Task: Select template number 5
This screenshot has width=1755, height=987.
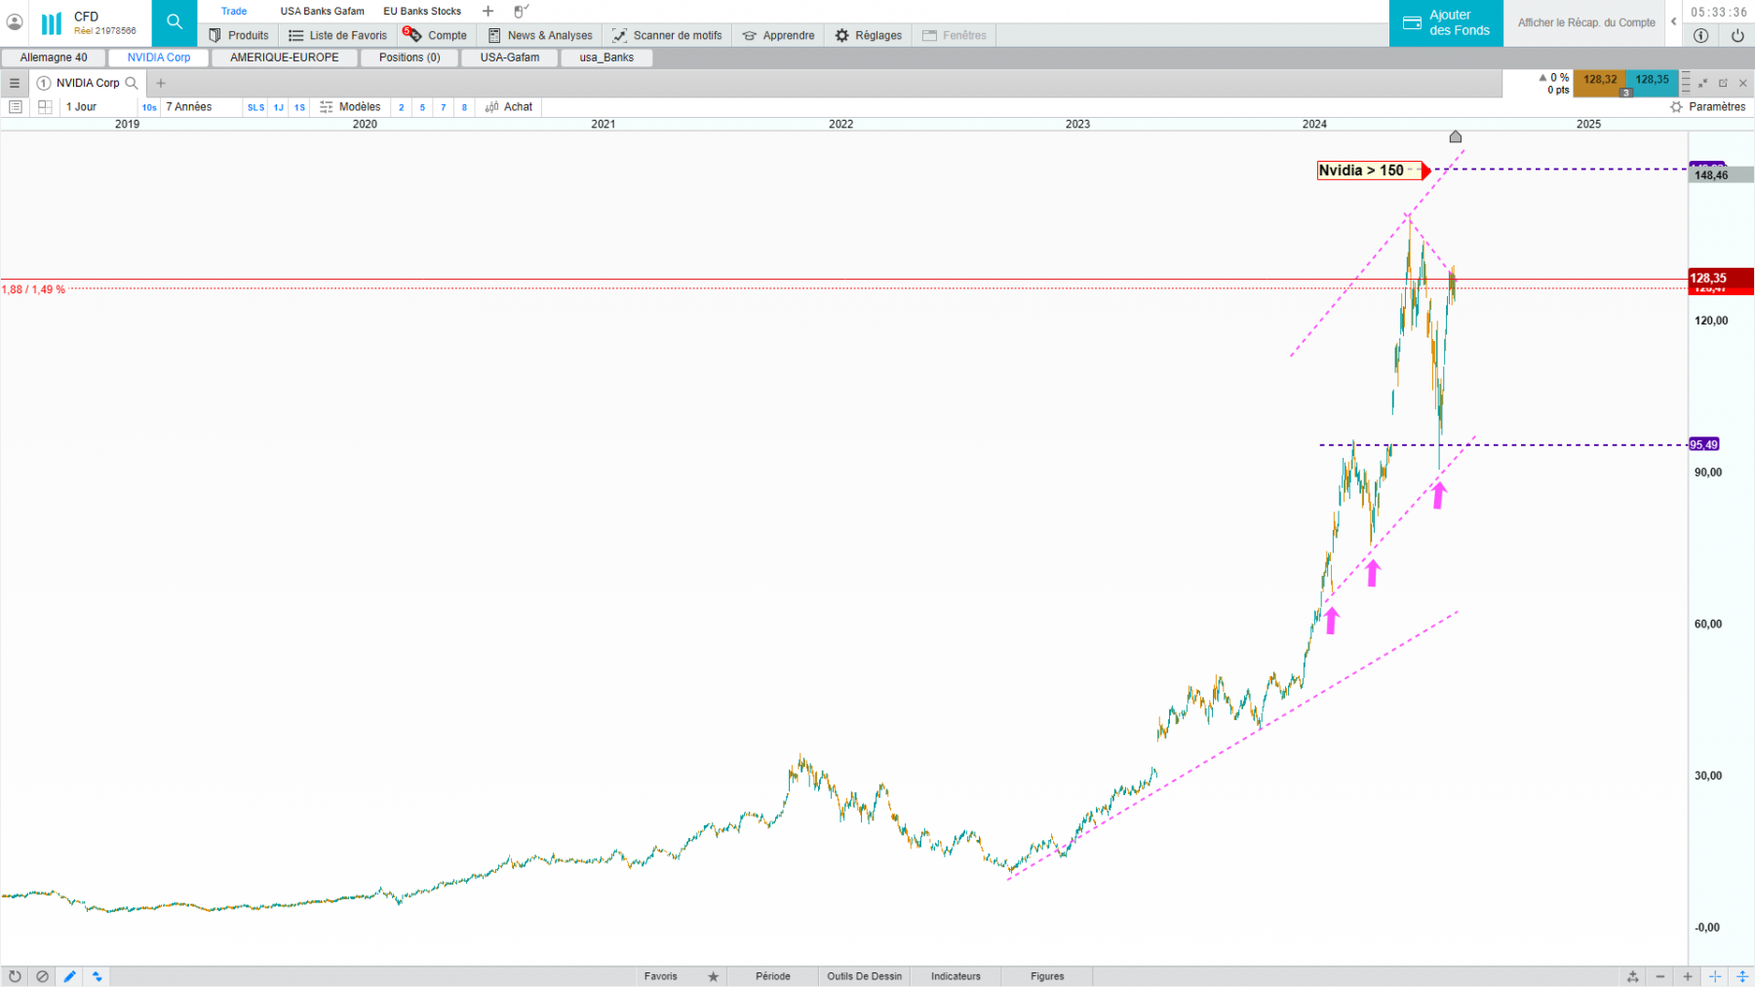Action: pos(422,107)
